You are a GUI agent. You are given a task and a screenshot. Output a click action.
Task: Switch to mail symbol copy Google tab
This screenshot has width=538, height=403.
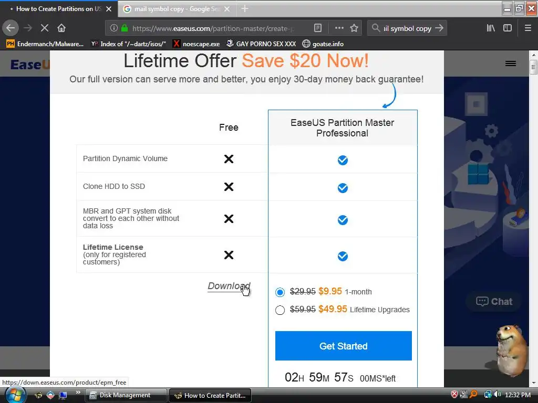(x=177, y=8)
